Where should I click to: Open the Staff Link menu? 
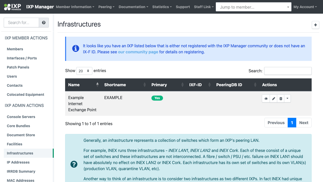[204, 7]
